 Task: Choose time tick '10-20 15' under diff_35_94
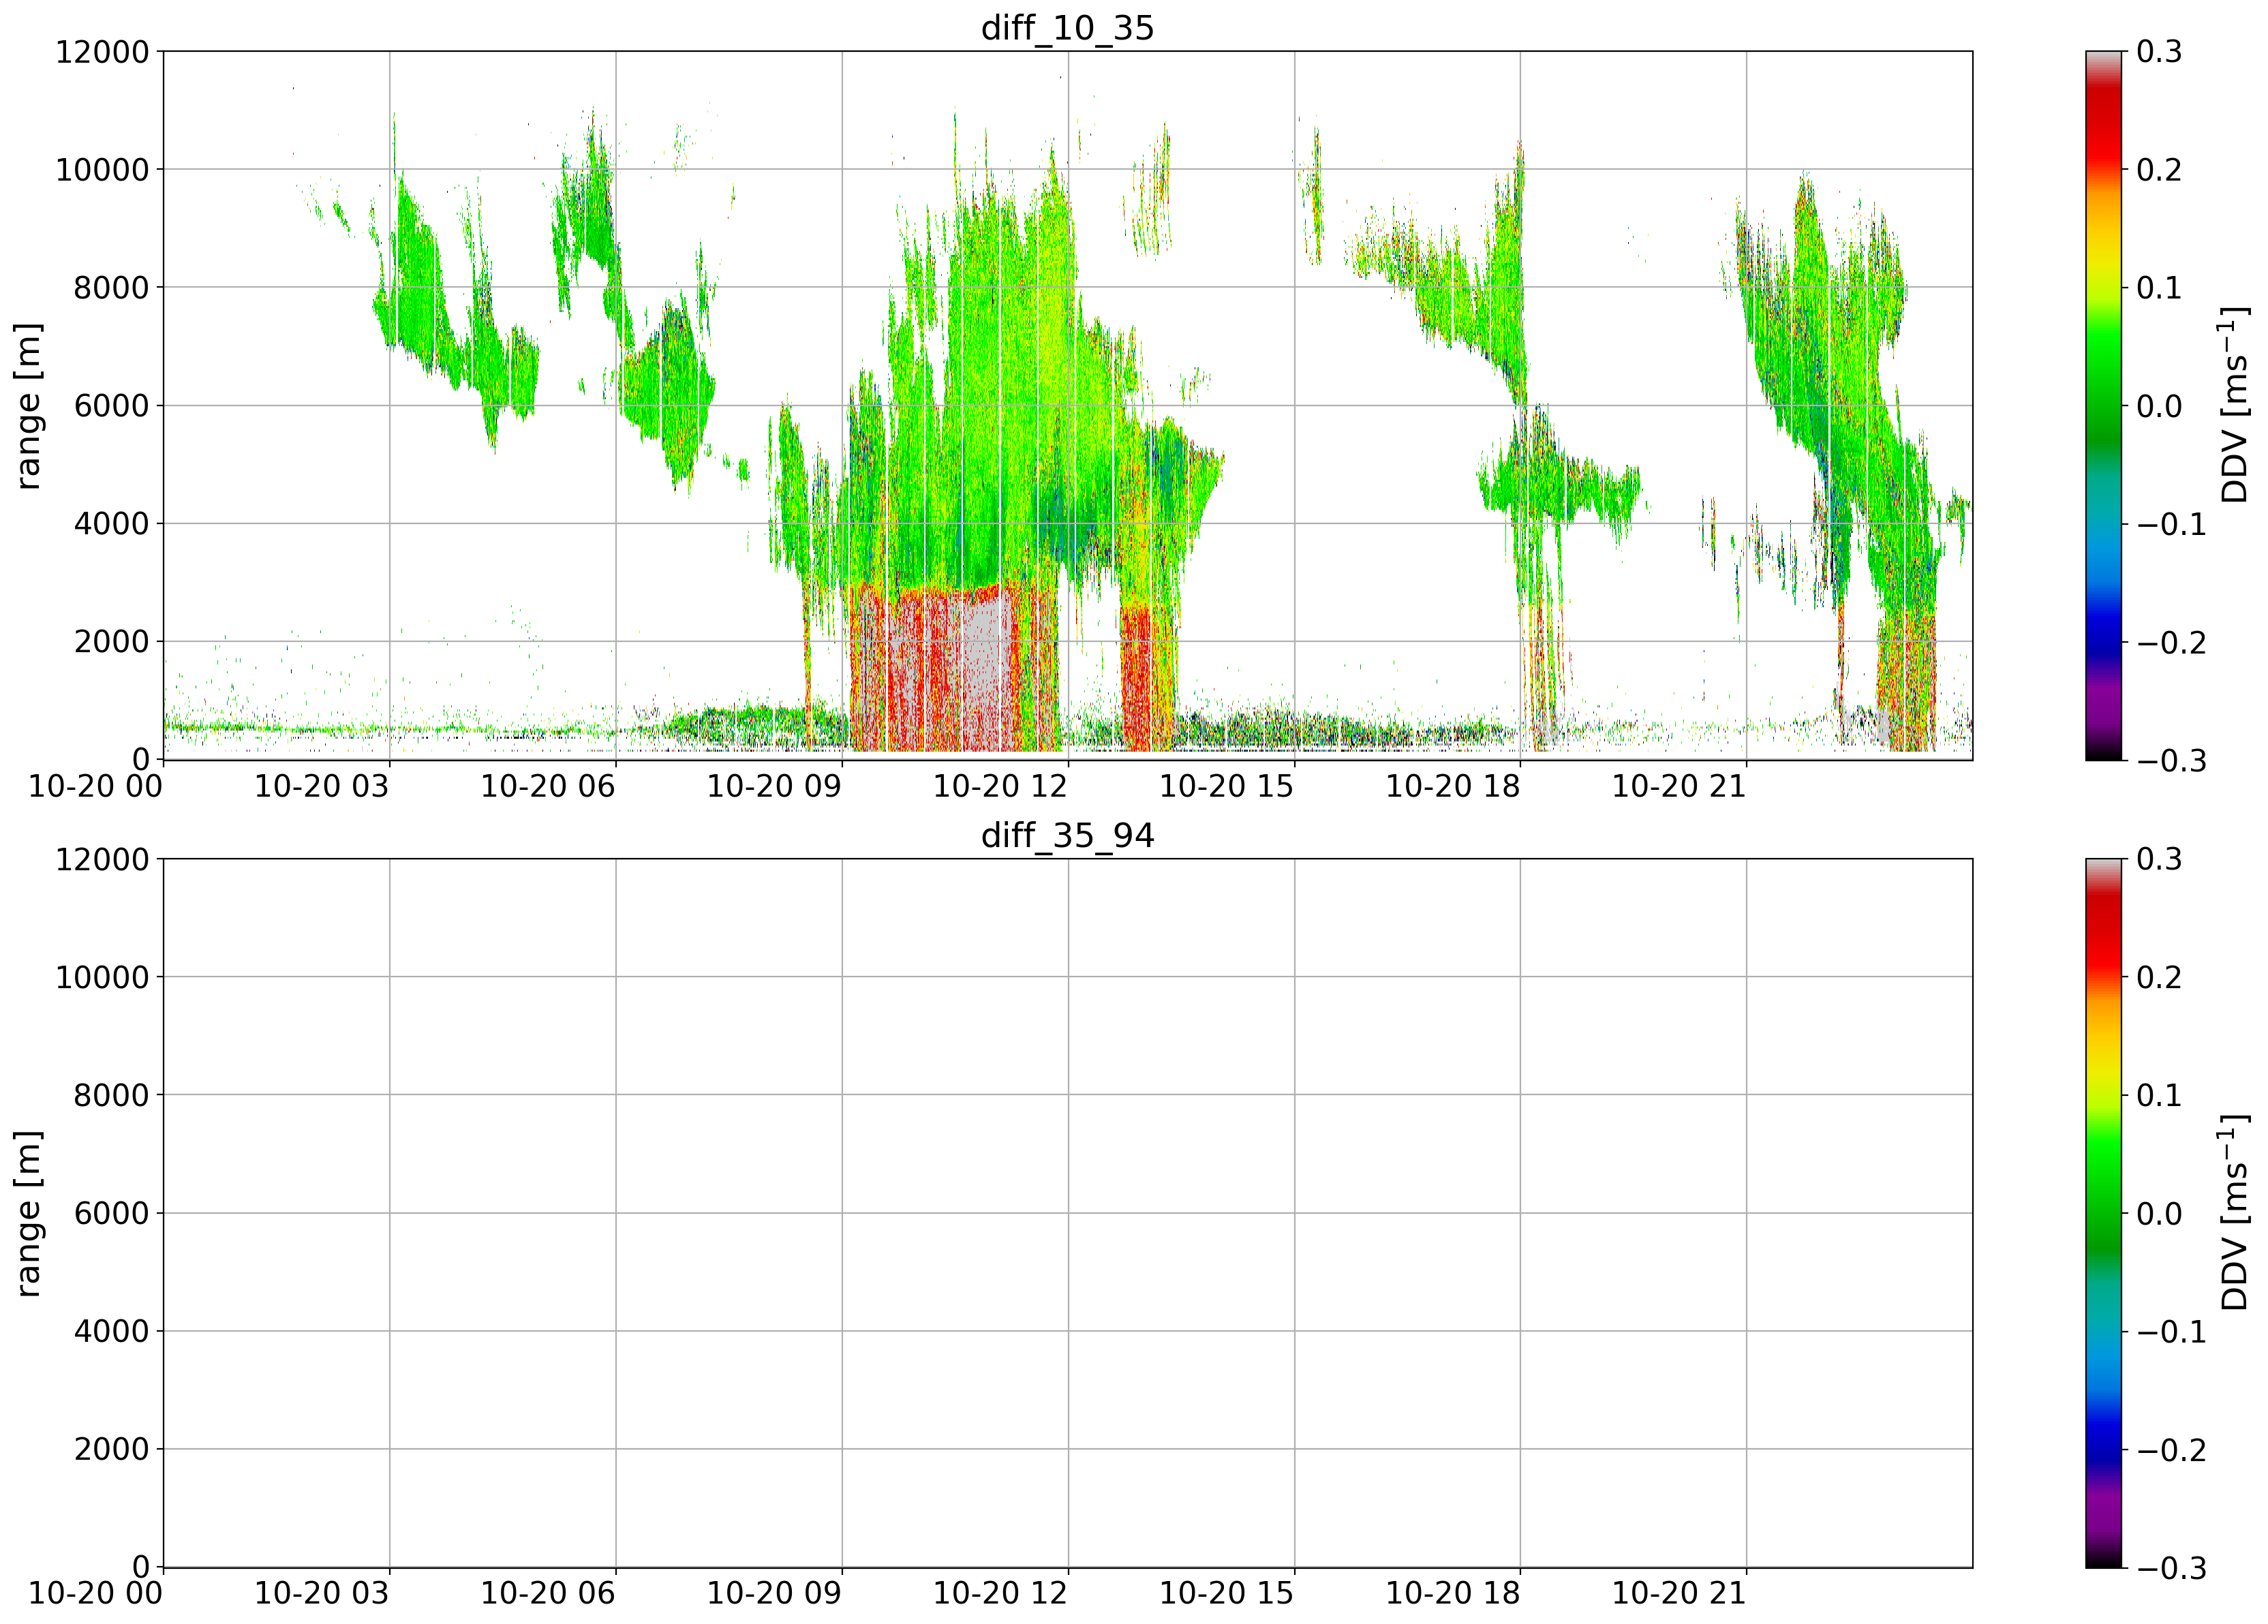coord(1226,1594)
